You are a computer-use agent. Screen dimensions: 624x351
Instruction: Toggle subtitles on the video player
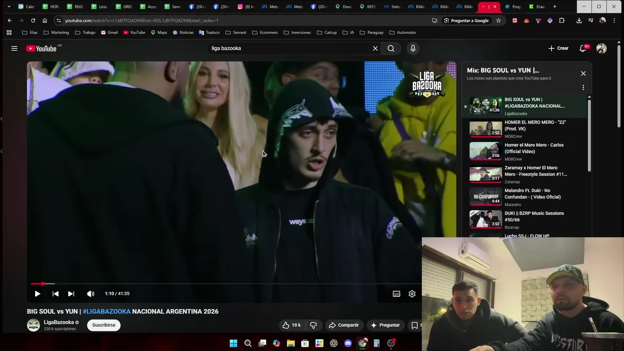[396, 293]
